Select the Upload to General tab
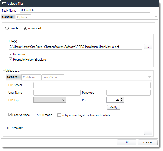Screen dimensions: 163x151 14,77
